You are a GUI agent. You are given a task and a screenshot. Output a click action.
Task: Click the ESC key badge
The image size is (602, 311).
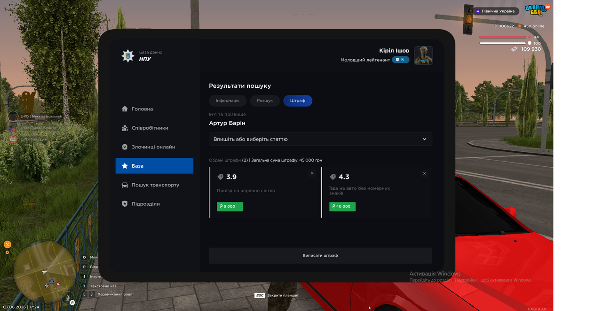pyautogui.click(x=260, y=295)
